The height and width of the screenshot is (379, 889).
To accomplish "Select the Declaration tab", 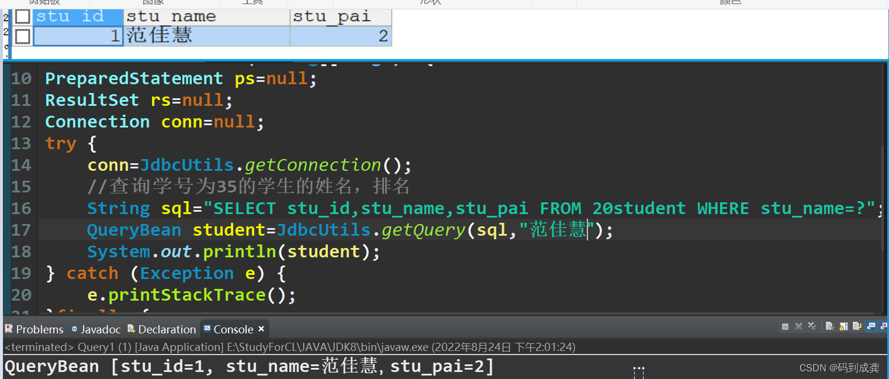I will click(166, 329).
